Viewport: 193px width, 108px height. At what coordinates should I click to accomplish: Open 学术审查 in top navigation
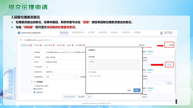click(91, 32)
